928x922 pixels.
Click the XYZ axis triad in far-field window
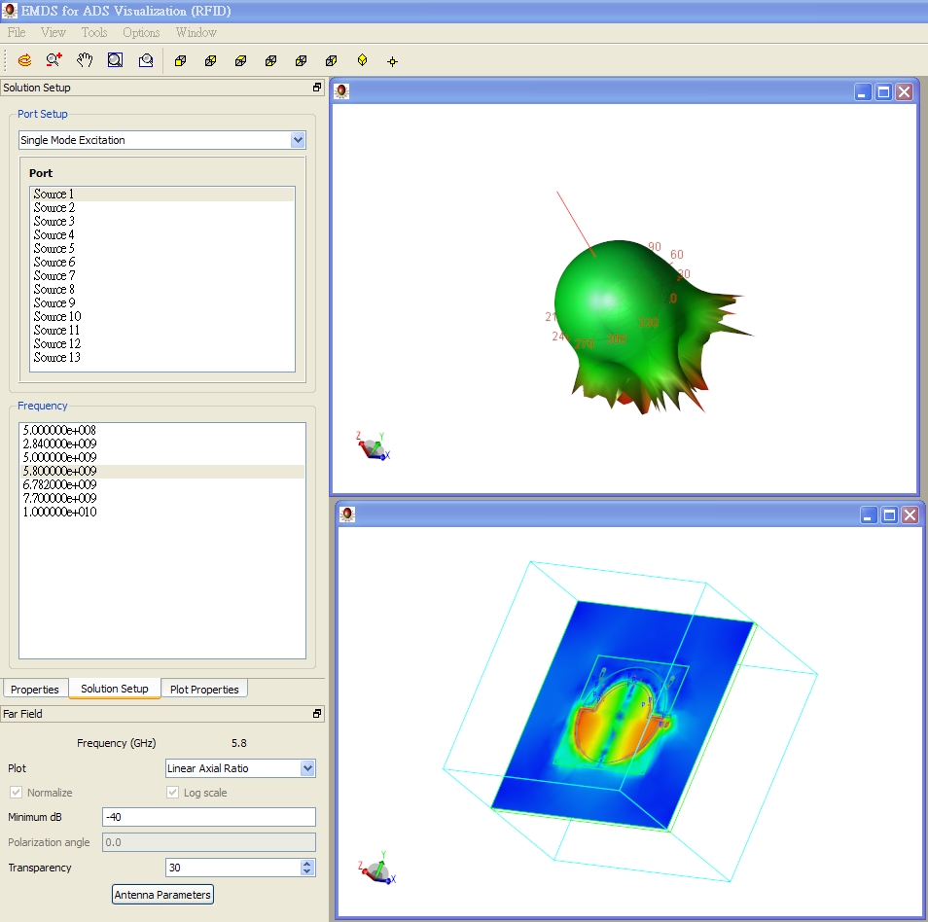pyautogui.click(x=374, y=446)
